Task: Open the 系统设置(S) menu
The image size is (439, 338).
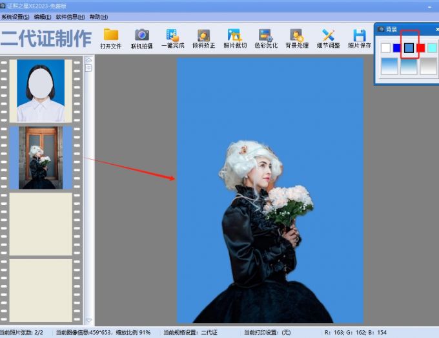Action: (15, 17)
